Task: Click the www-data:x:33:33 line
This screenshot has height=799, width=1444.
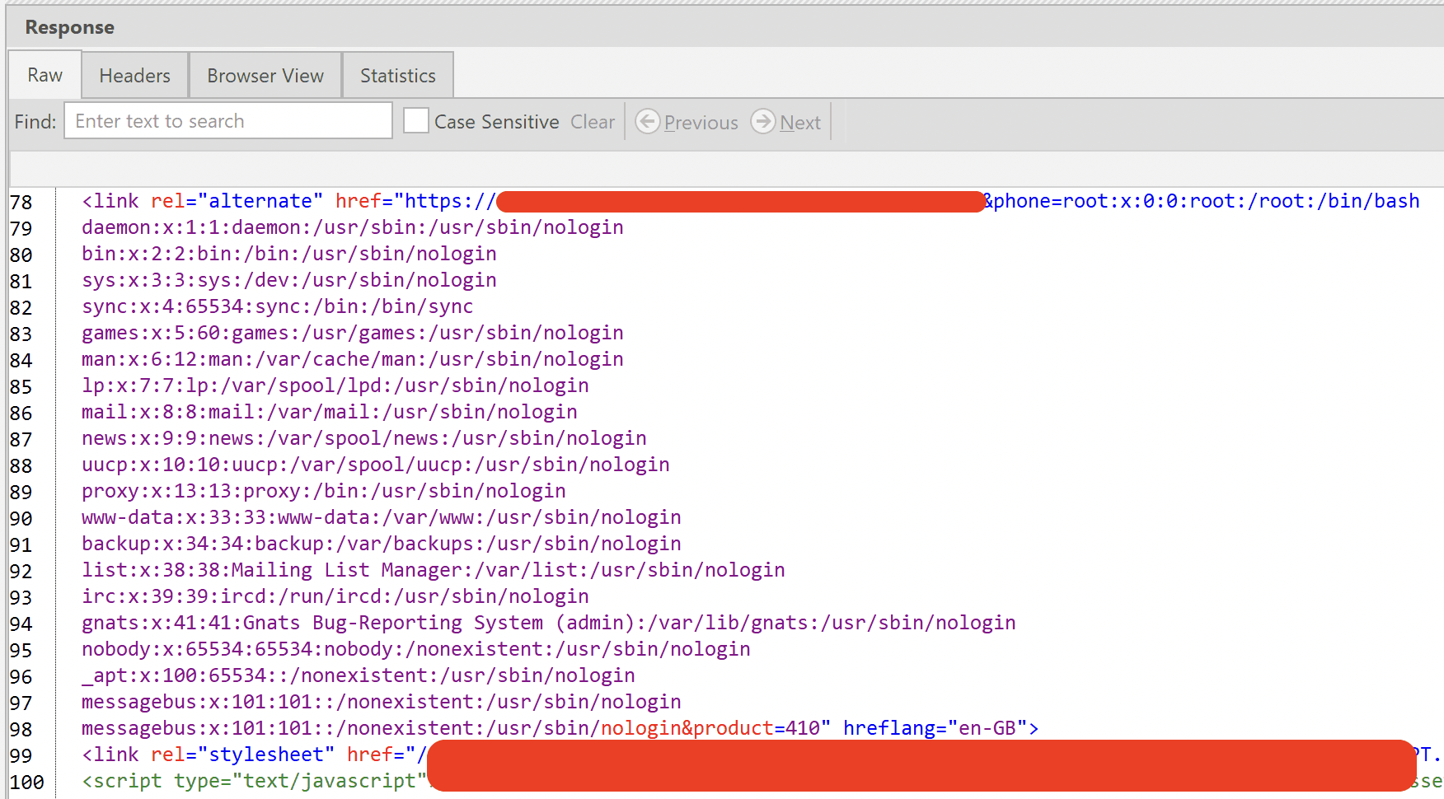Action: pos(381,517)
